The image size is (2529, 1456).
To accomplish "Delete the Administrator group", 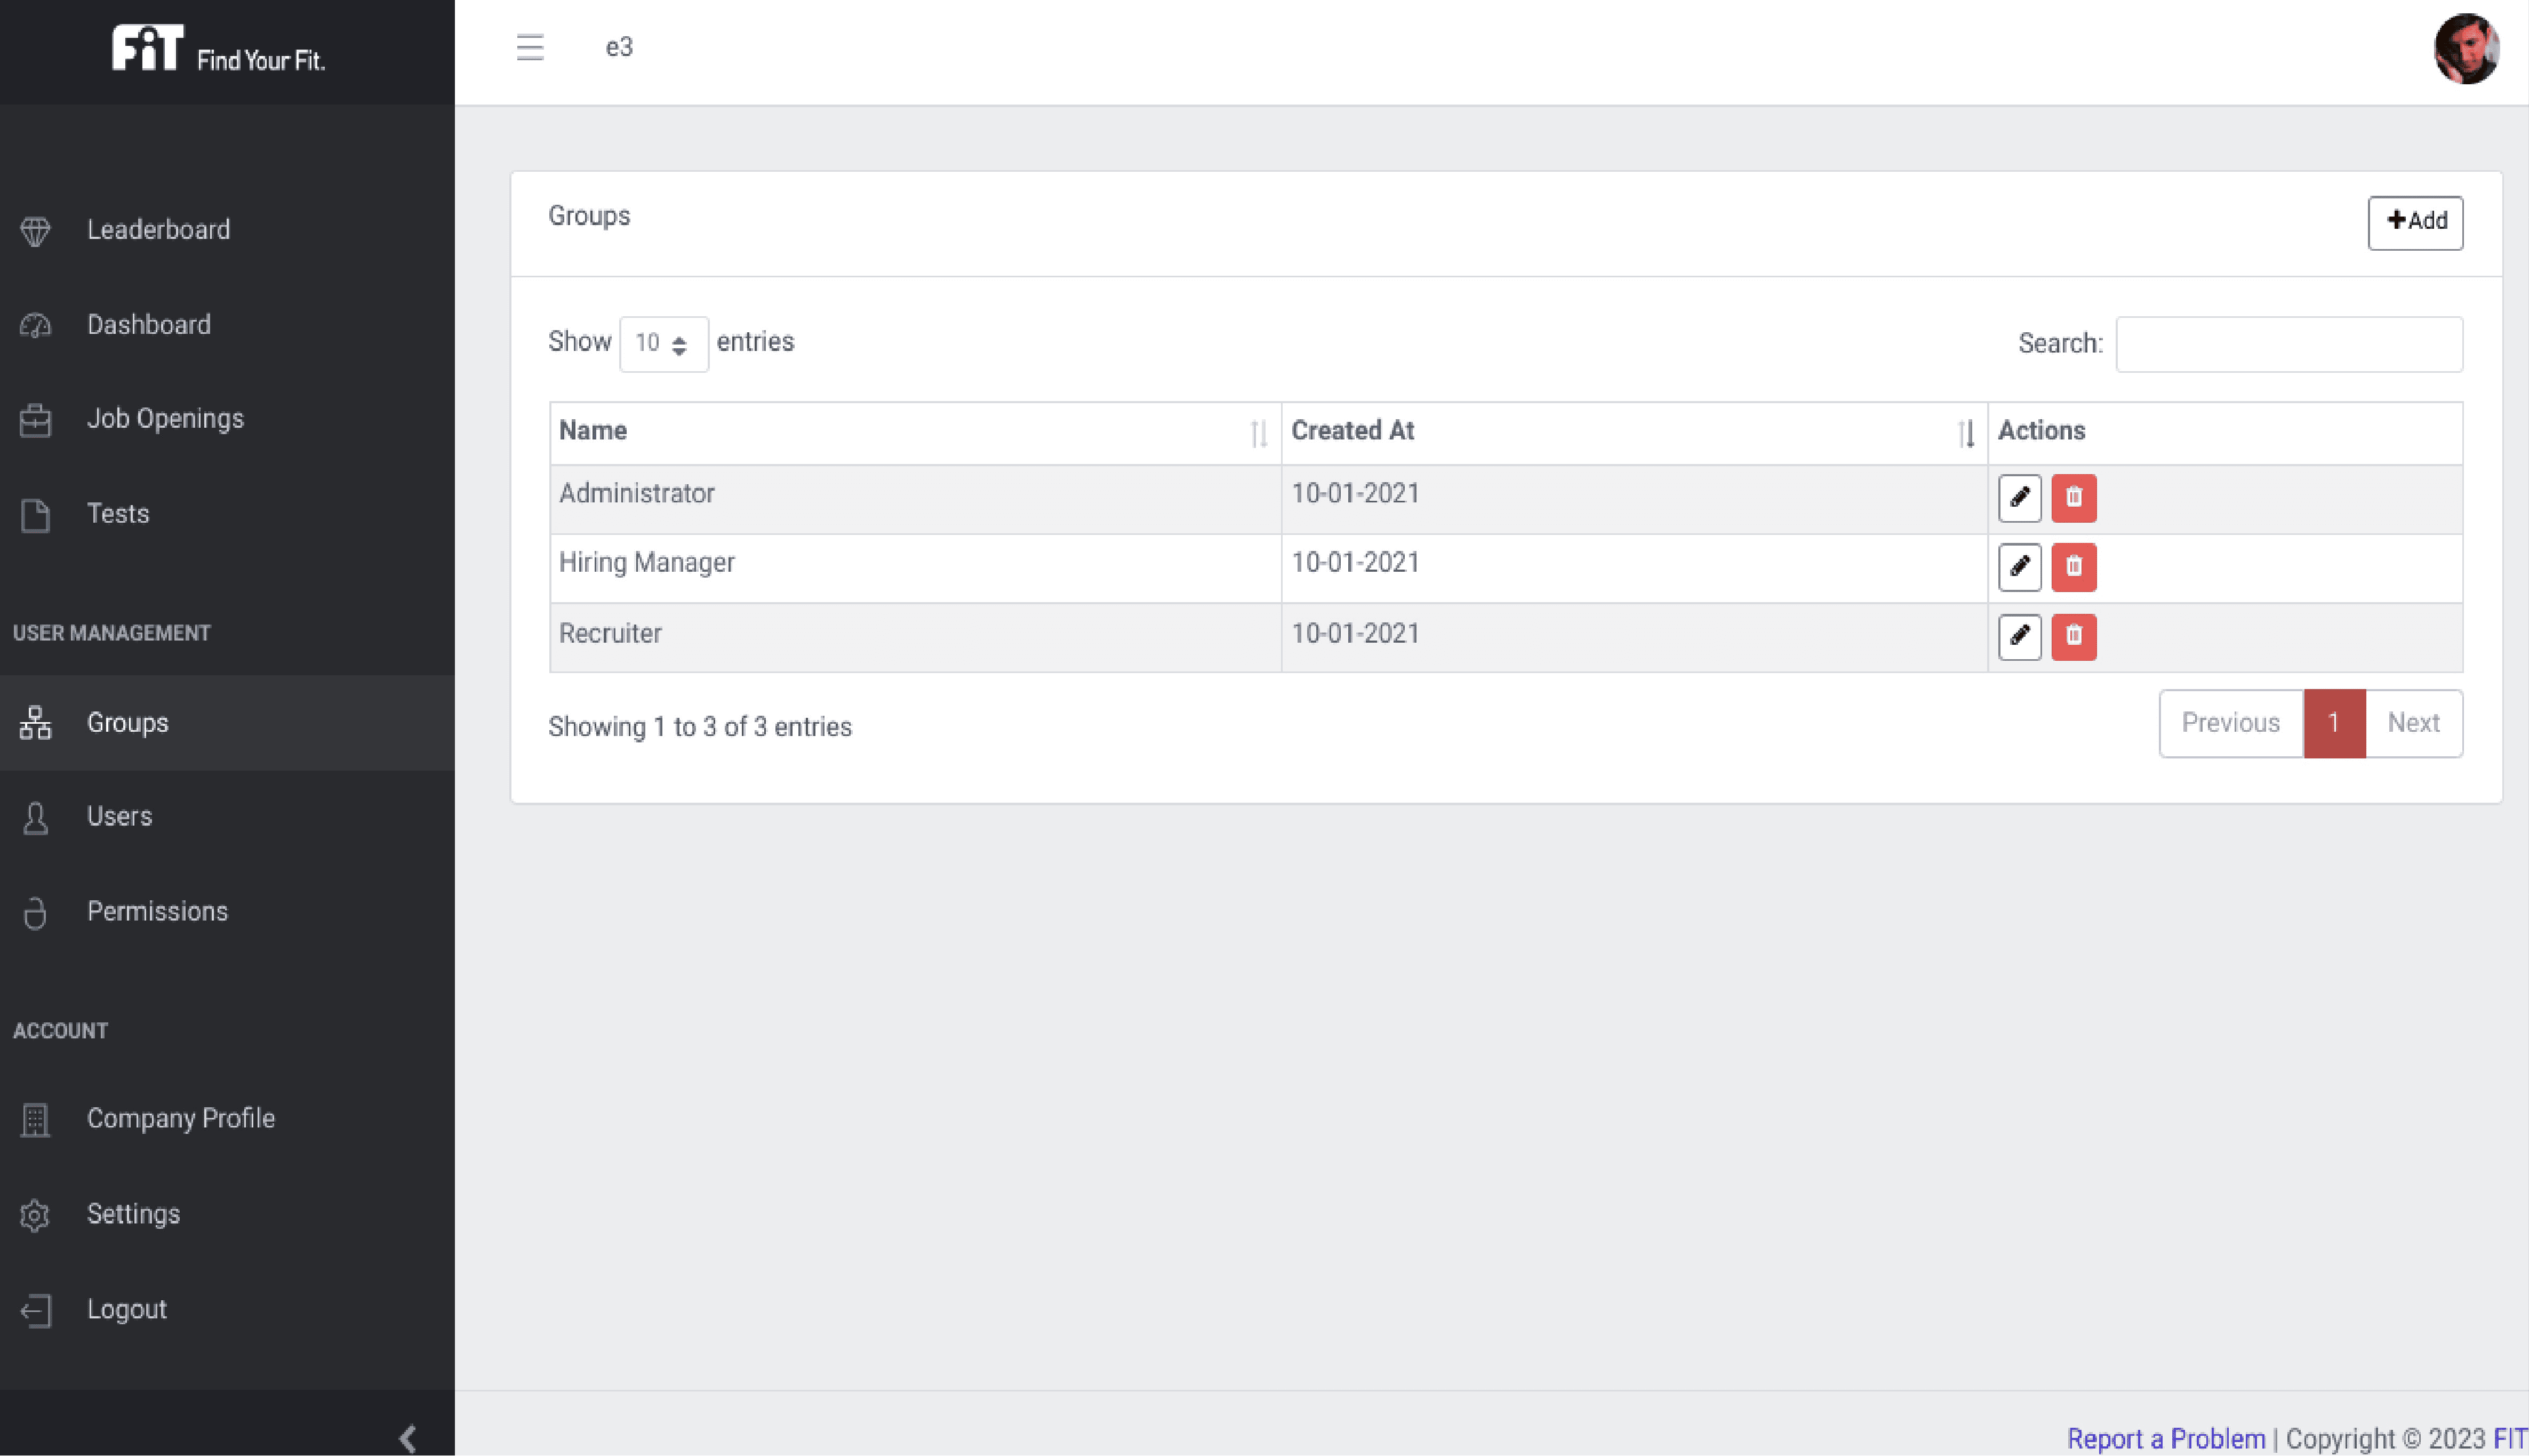I will click(x=2073, y=497).
